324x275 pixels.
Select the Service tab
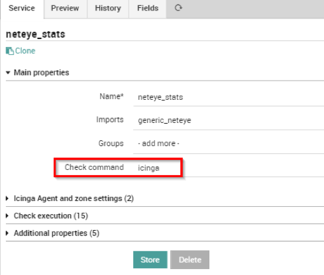(x=22, y=9)
